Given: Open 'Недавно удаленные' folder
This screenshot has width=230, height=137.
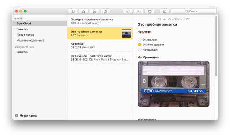Looking at the screenshot, I should click(40, 40).
